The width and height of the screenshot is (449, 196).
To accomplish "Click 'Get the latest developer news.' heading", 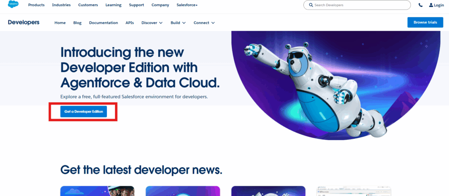I will [x=141, y=170].
